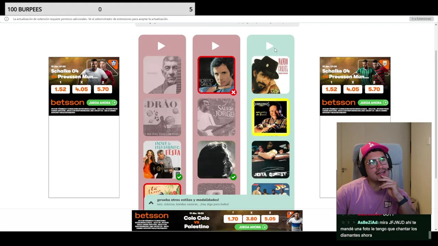Select the Salve Jorge album cover
This screenshot has width=438, height=246.
(x=216, y=117)
